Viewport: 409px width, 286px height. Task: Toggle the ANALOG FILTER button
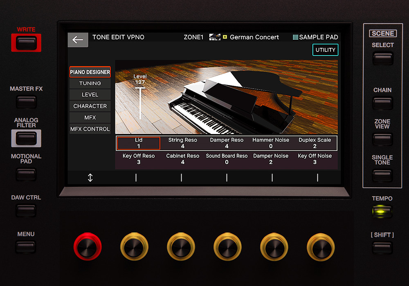coord(26,139)
